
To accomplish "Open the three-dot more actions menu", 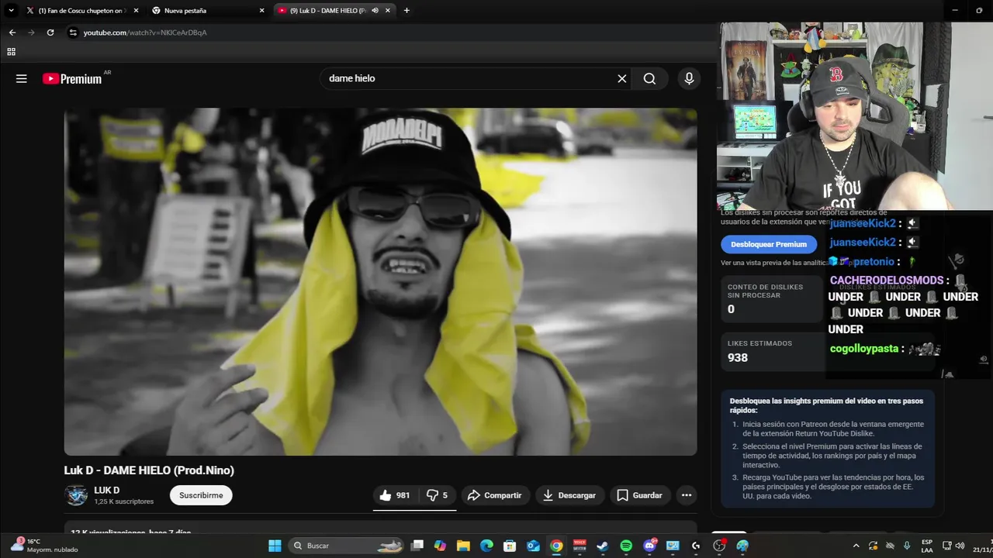I will (x=687, y=495).
